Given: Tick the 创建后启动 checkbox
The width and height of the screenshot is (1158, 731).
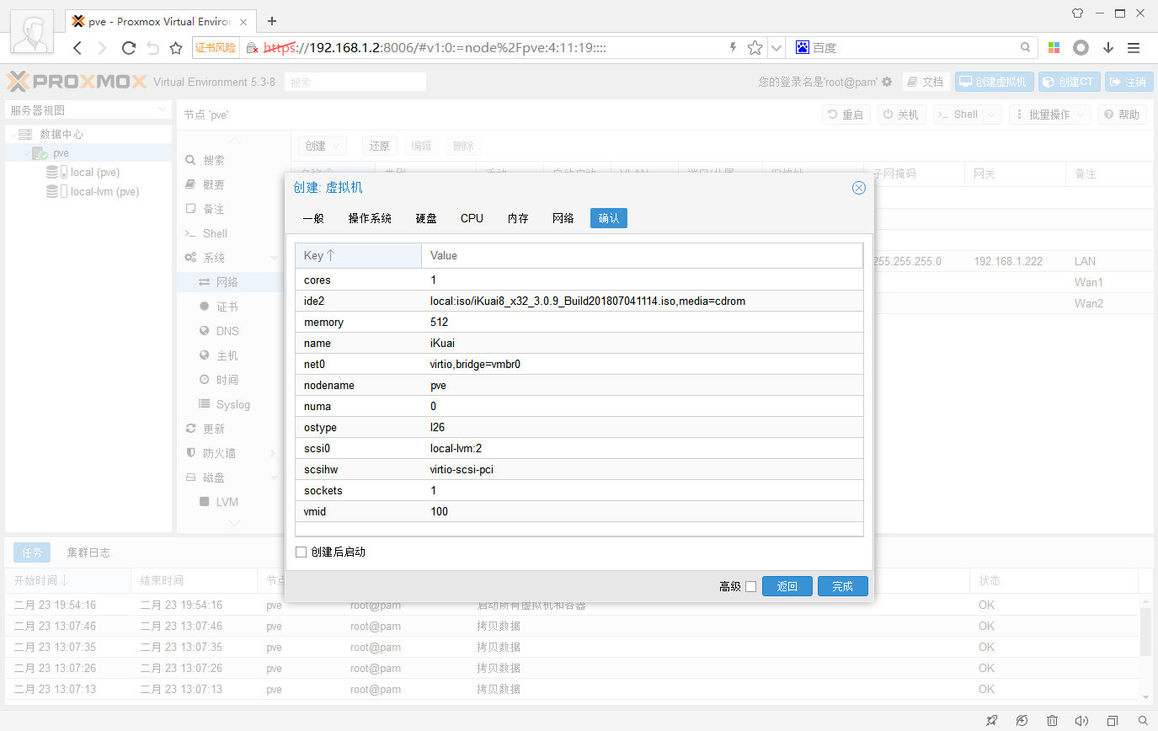Looking at the screenshot, I should [301, 552].
